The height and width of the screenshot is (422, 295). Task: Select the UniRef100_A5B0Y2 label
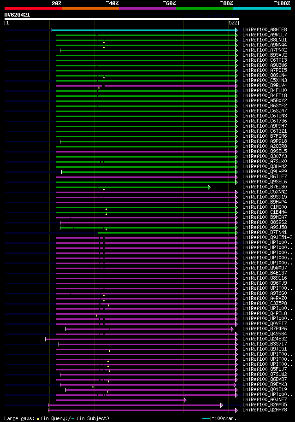[x=265, y=100]
